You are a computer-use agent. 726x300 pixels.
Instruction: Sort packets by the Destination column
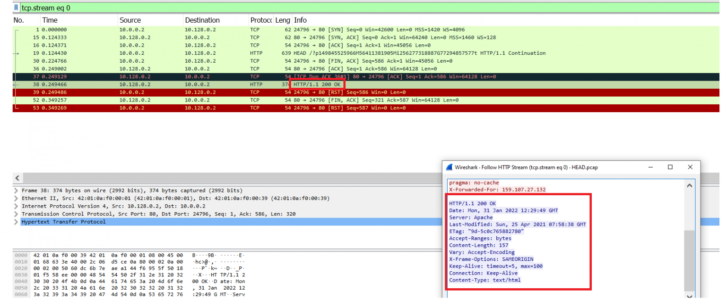tap(203, 20)
